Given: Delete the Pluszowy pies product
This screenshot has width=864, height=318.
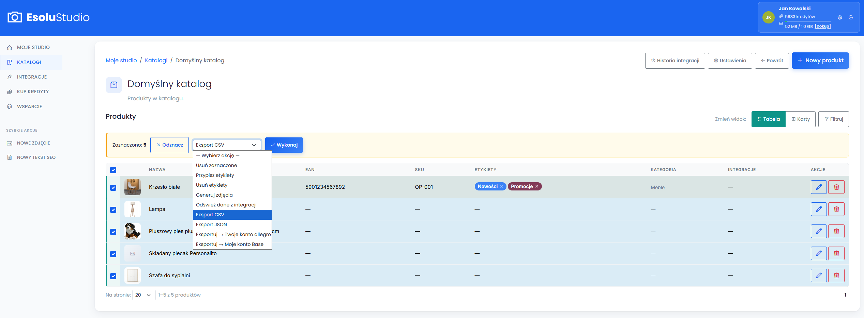Looking at the screenshot, I should coord(836,231).
